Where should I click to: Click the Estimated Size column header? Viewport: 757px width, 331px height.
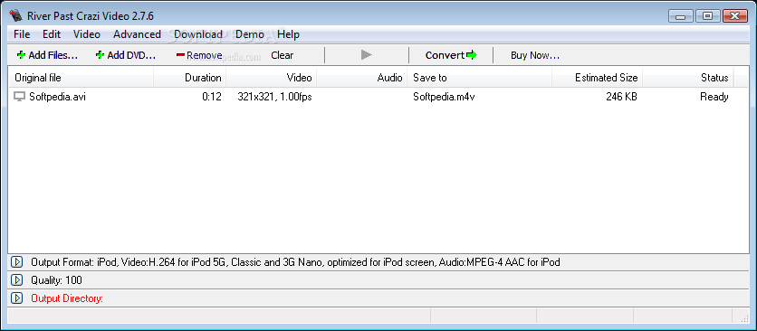(598, 78)
